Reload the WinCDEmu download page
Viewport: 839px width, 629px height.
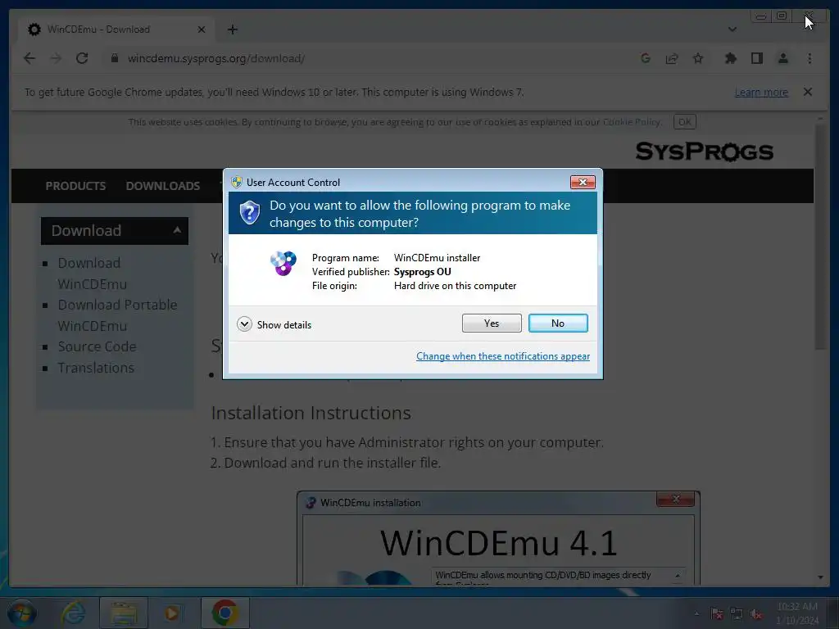(x=82, y=58)
